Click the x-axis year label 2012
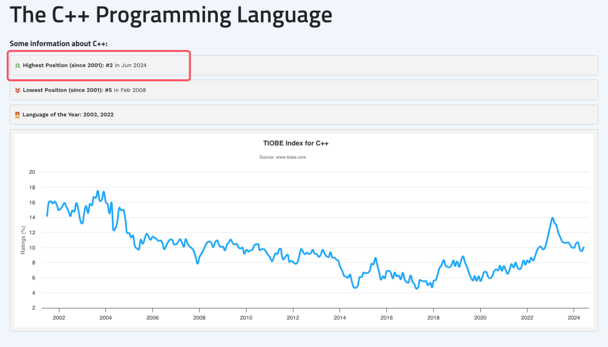This screenshot has width=608, height=347. 293,318
